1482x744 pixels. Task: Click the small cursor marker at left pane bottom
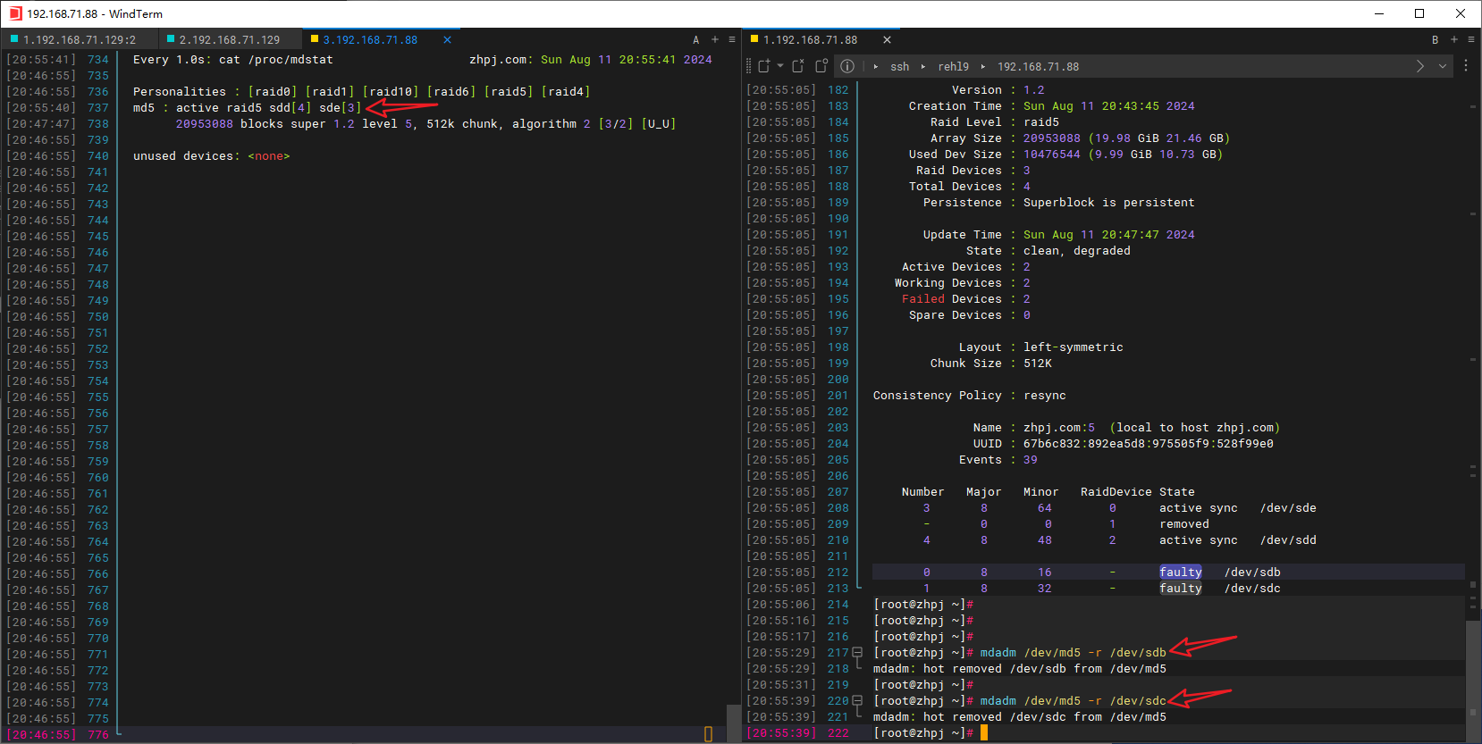pyautogui.click(x=708, y=734)
